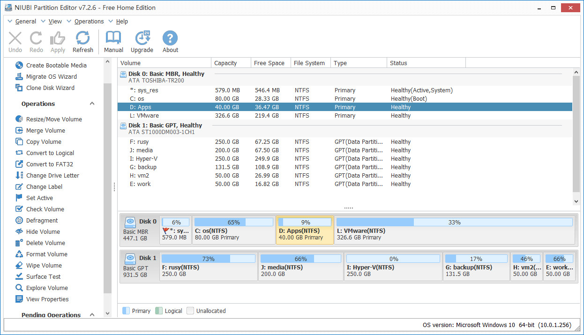Click the Disk 0 Basic MBR label in disk map

click(140, 230)
